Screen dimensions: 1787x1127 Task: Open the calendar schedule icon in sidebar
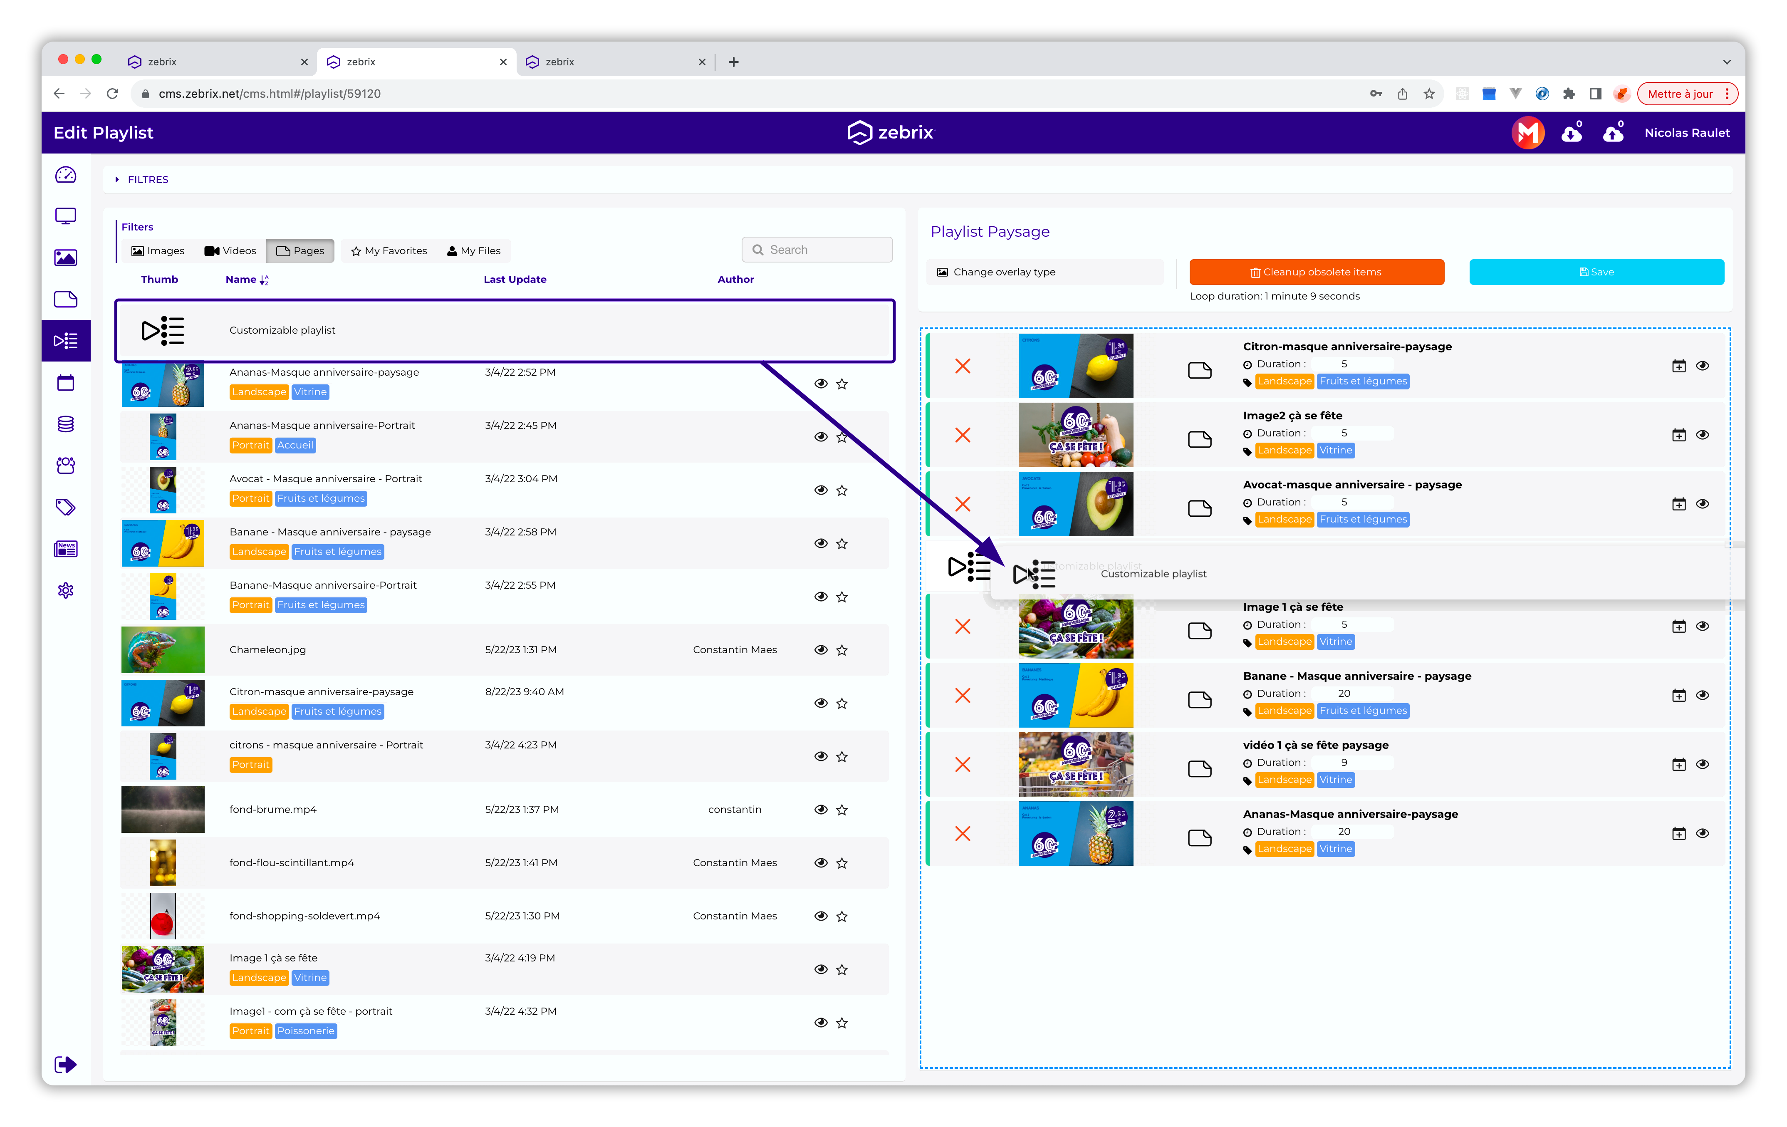tap(65, 382)
